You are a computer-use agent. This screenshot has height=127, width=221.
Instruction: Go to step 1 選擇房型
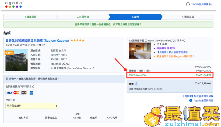(x=30, y=17)
